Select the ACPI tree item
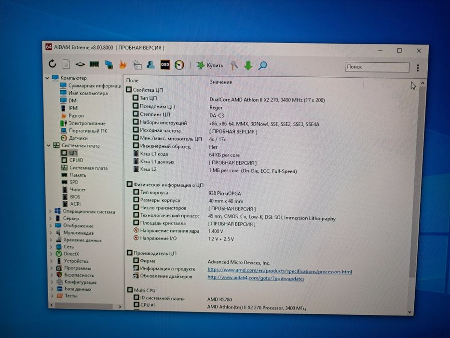Screen dimensions: 450x338 tap(72, 204)
